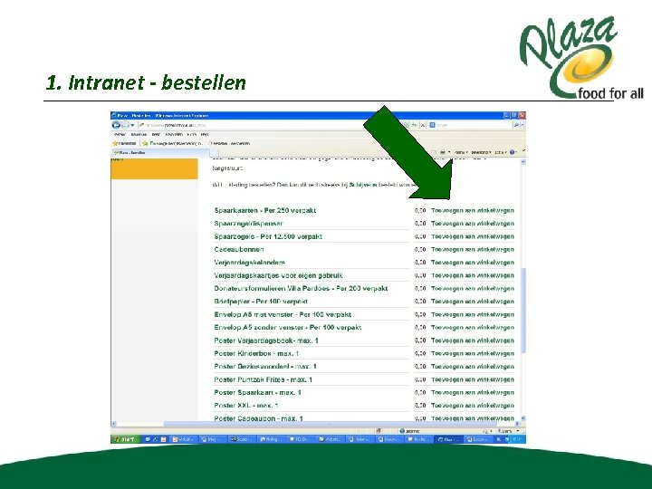Open the Verjaardagskalenders product link

[x=250, y=263]
